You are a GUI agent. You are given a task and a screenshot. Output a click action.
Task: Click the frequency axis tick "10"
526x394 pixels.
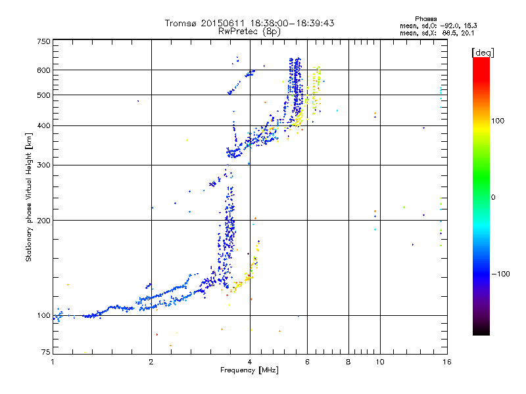[x=380, y=362]
